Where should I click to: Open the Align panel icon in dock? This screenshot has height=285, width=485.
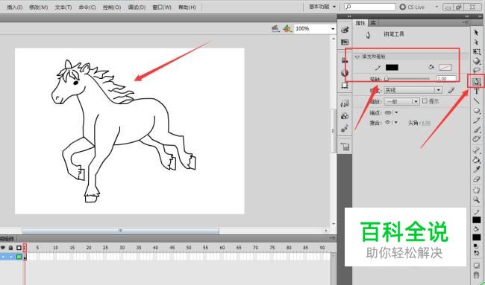coord(345,60)
